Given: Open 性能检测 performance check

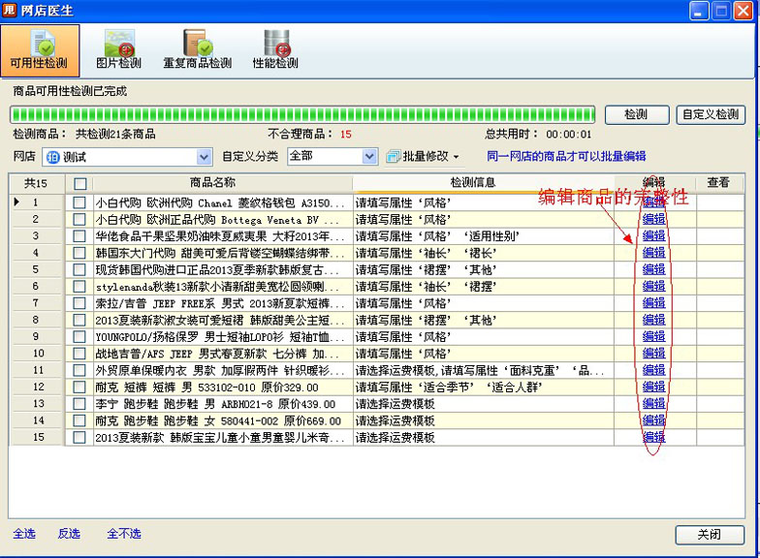Looking at the screenshot, I should tap(275, 50).
